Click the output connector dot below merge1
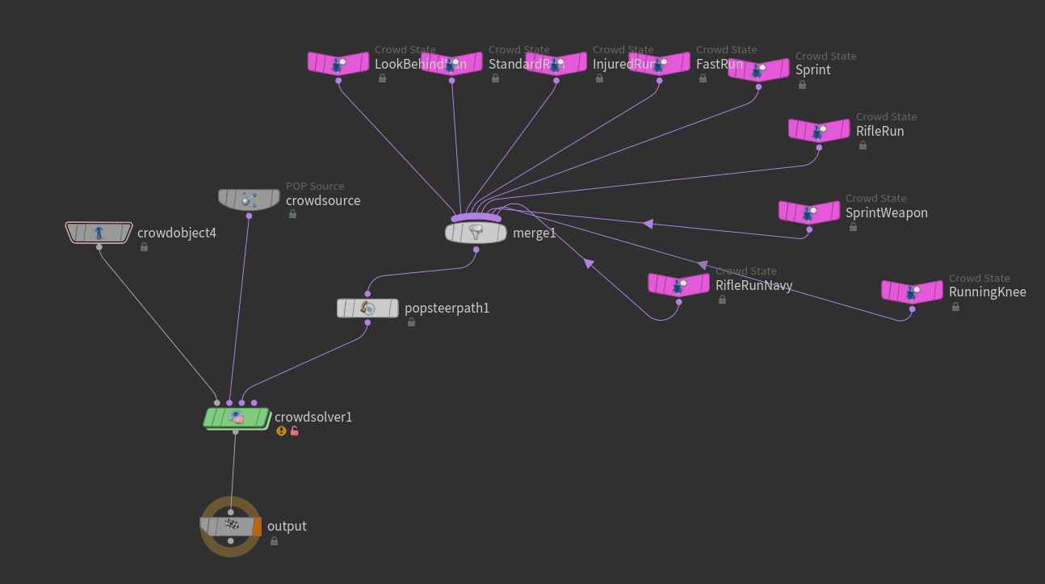Viewport: 1045px width, 584px height. [476, 250]
